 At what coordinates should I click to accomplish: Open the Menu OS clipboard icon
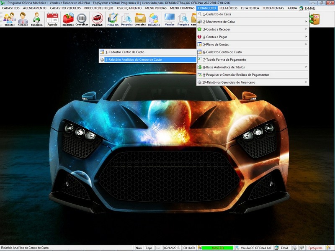[113, 19]
